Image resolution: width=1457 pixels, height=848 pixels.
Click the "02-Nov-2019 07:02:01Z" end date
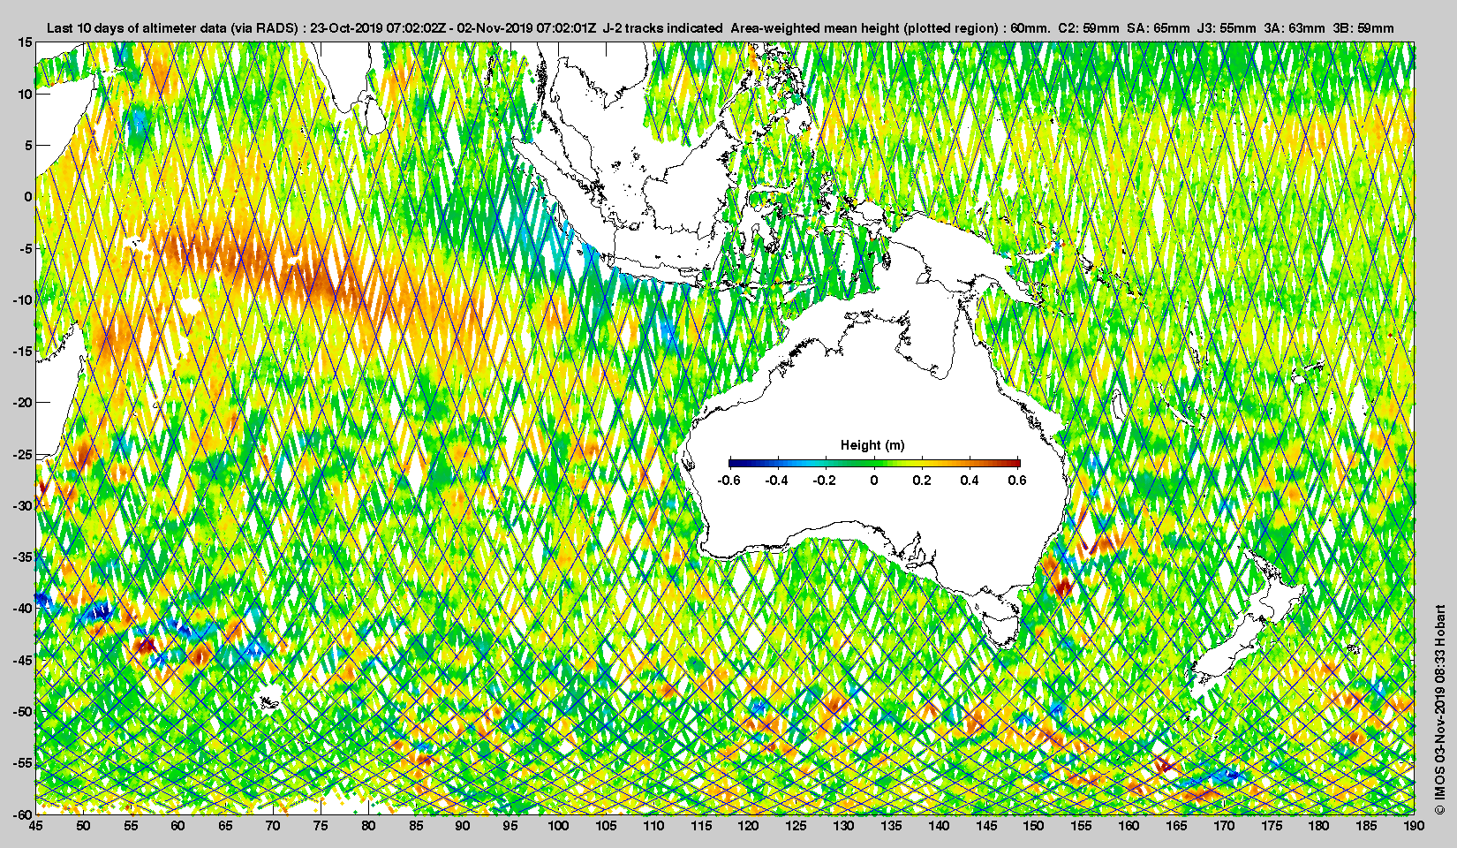click(526, 28)
